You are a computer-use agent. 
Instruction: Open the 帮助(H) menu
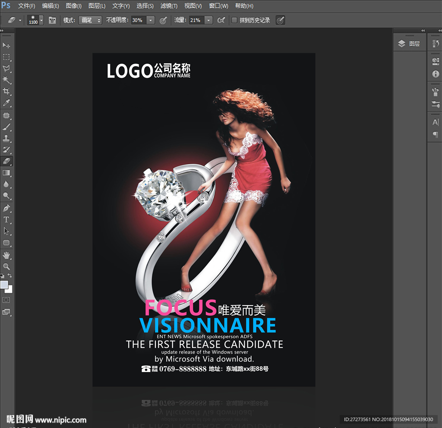click(244, 6)
